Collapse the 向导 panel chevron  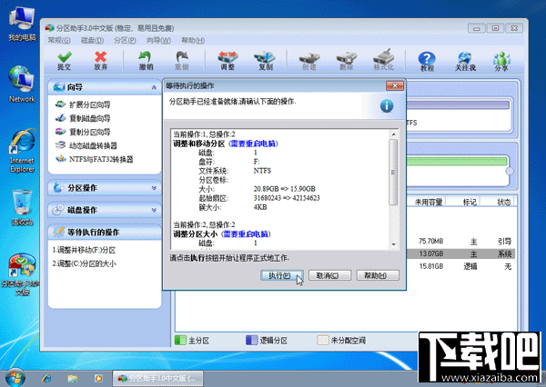[154, 87]
